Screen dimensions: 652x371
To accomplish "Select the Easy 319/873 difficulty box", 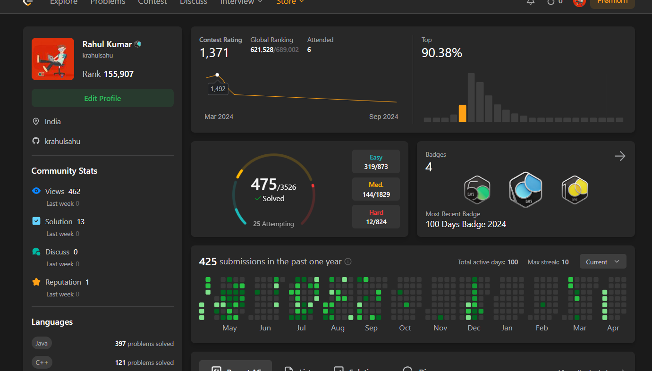I will pyautogui.click(x=376, y=161).
